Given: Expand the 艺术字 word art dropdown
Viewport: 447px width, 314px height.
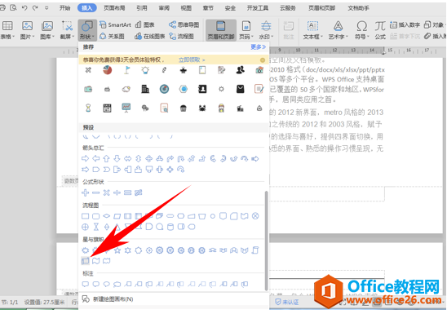Looking at the screenshot, I should [338, 30].
